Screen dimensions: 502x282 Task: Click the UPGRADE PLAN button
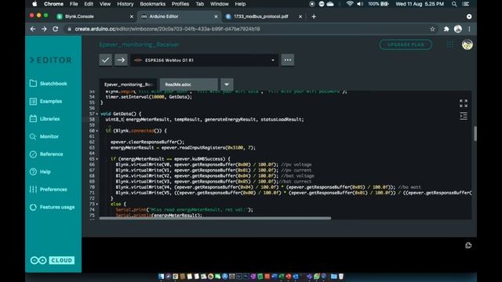point(406,45)
